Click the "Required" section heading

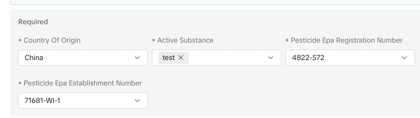[x=33, y=22]
